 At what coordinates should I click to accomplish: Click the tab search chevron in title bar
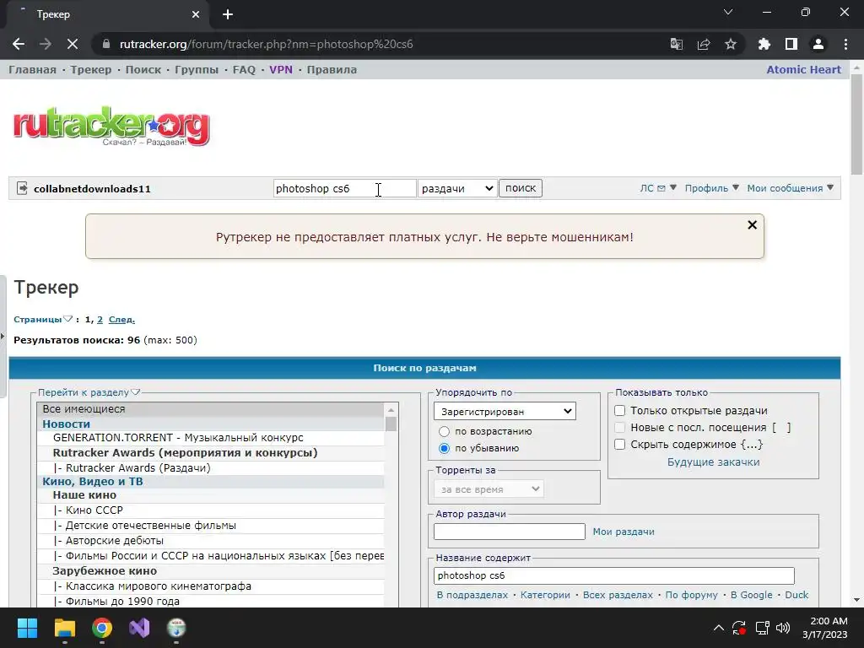(x=728, y=12)
